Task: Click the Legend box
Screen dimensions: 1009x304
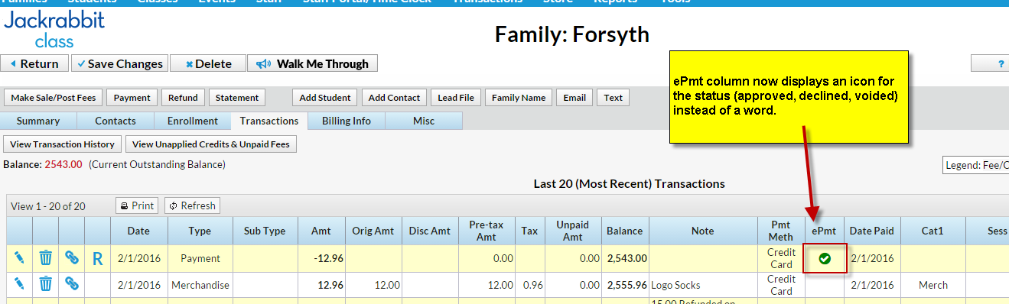Action: [x=975, y=166]
